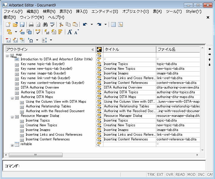The image size is (215, 179).
Task: Save the document with the floppy disk icon
Action: point(22,25)
